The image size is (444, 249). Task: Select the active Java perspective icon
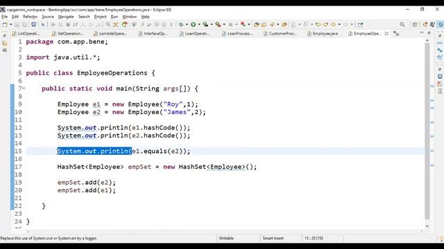click(x=441, y=25)
